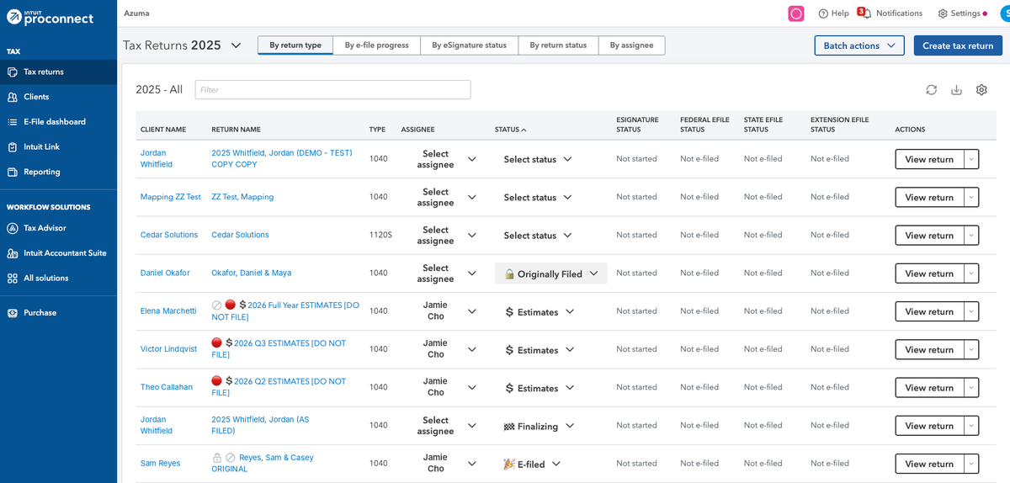Switch to By assignee tab
Viewport: 1010px width, 483px height.
pyautogui.click(x=631, y=45)
